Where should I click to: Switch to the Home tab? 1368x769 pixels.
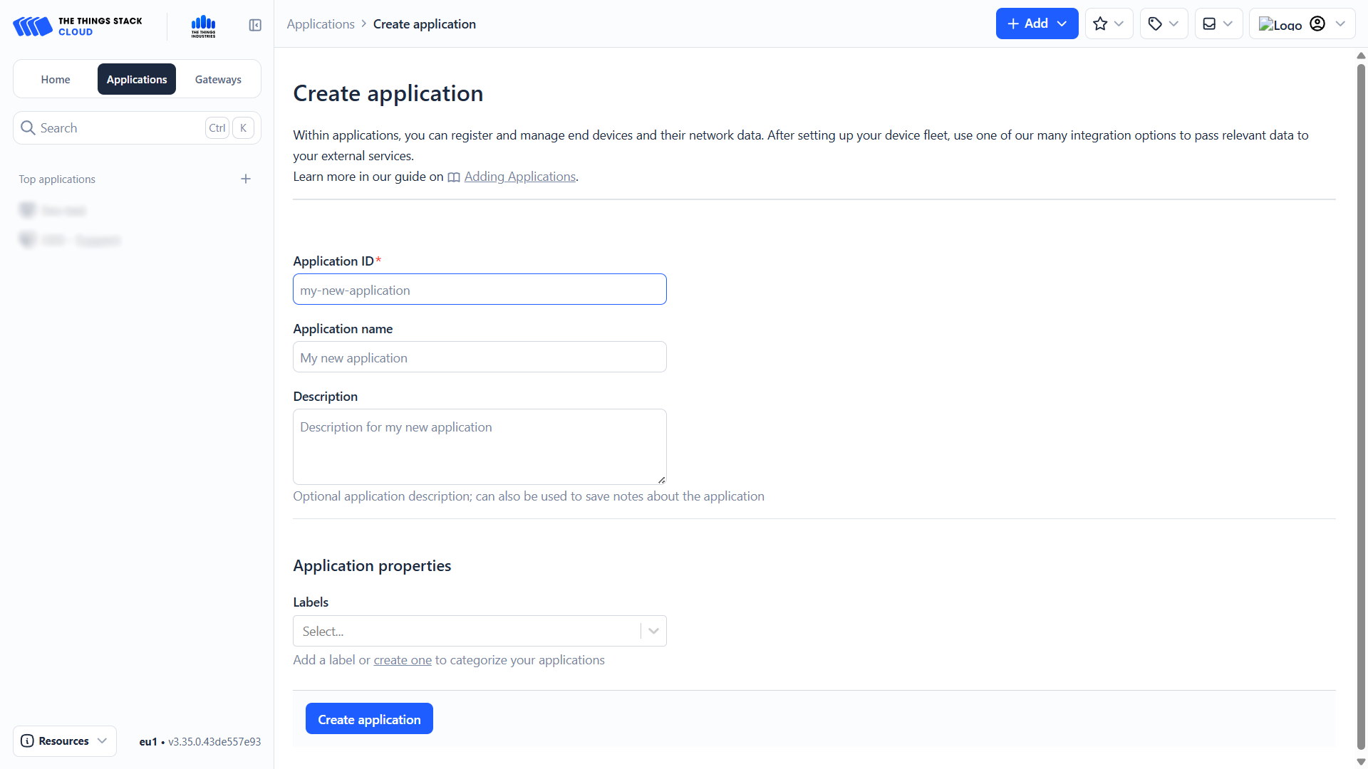[56, 80]
